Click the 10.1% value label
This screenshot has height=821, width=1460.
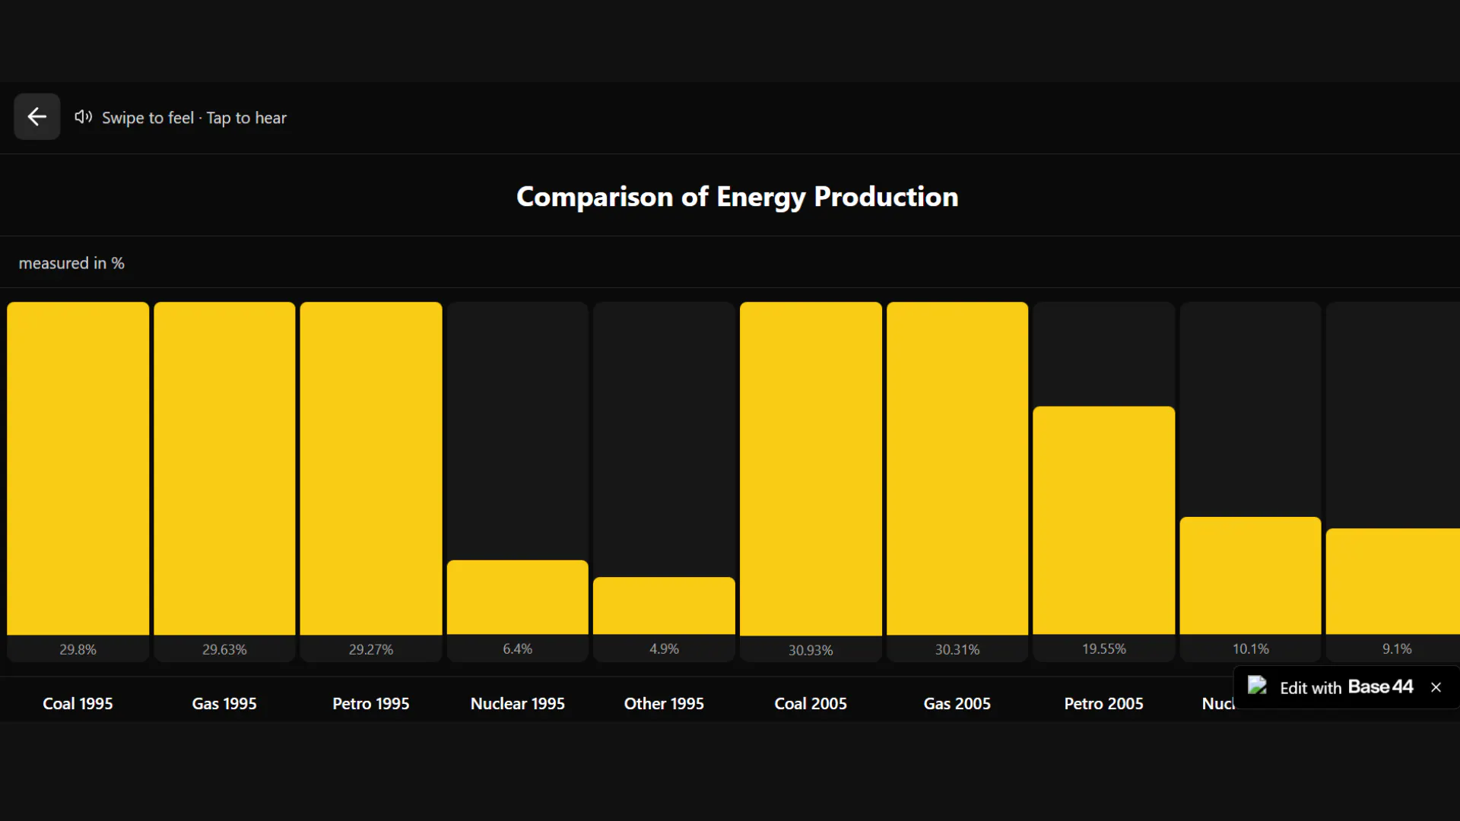click(x=1250, y=648)
